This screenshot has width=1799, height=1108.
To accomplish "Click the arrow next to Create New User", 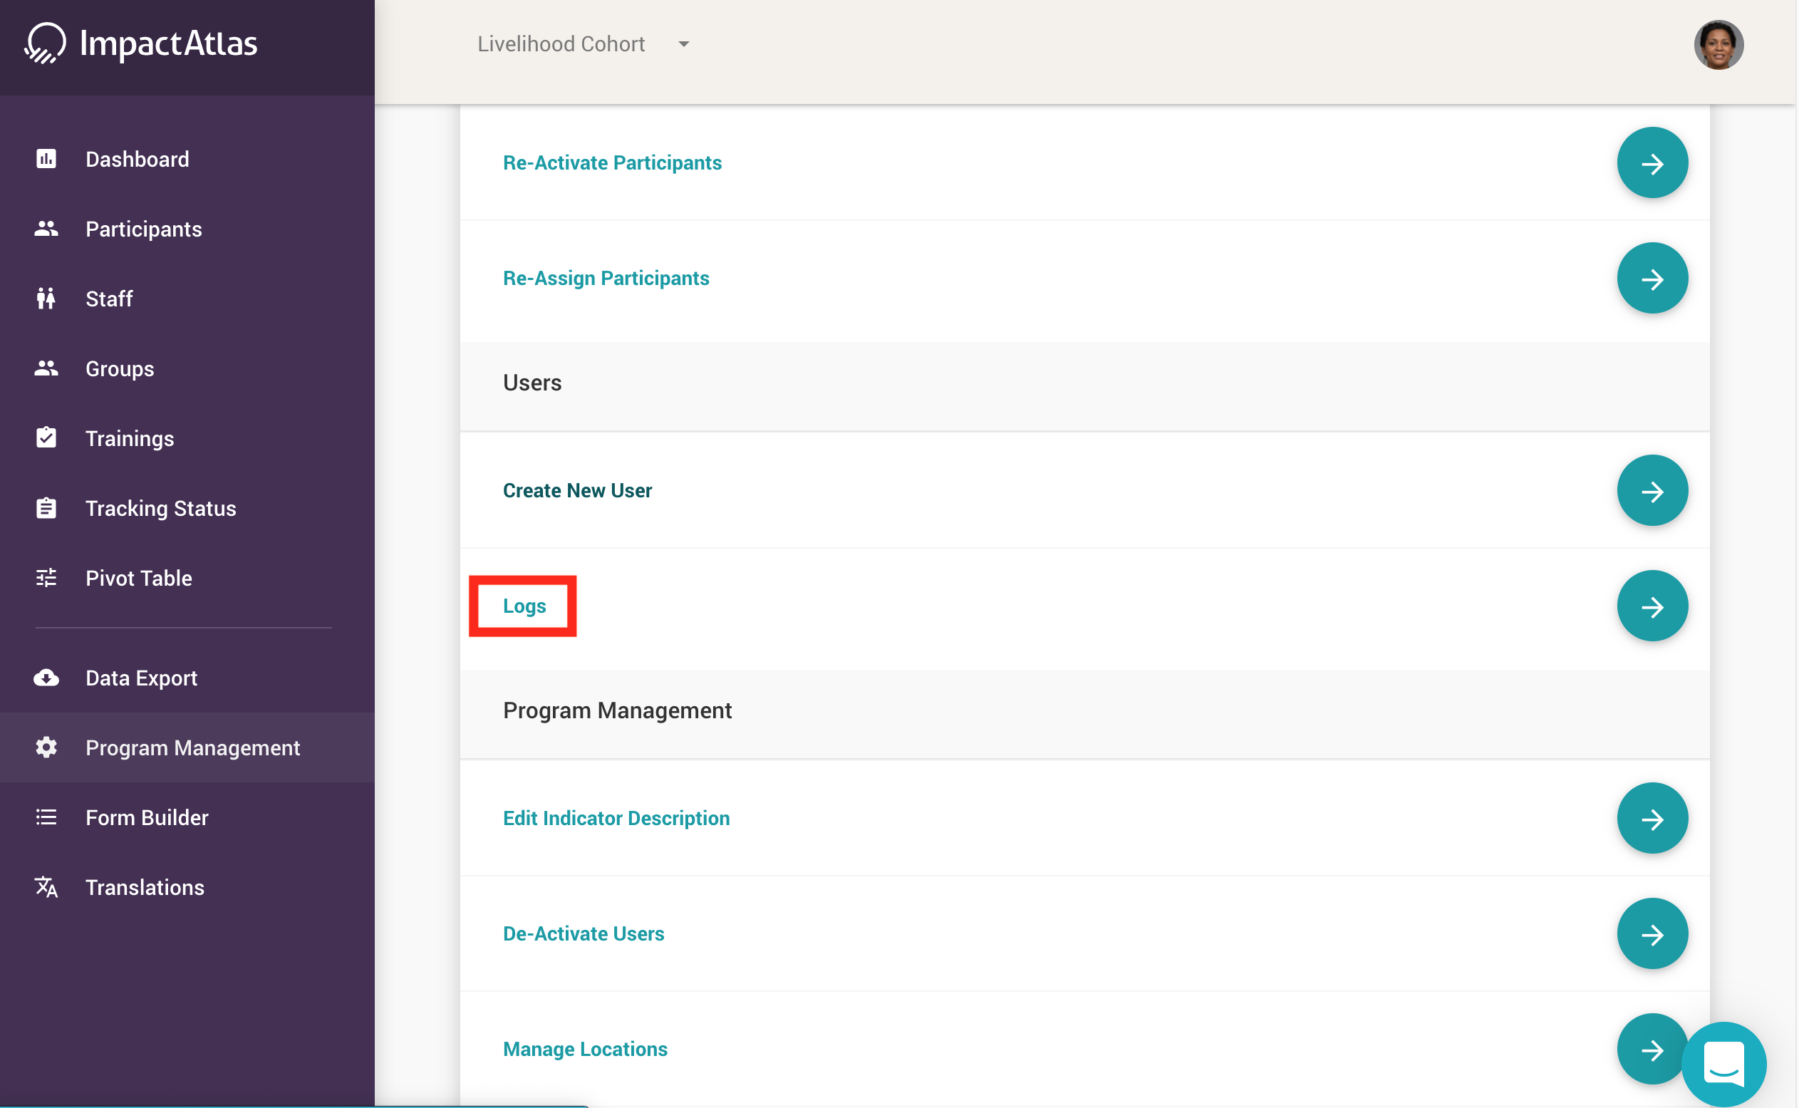I will click(x=1652, y=490).
